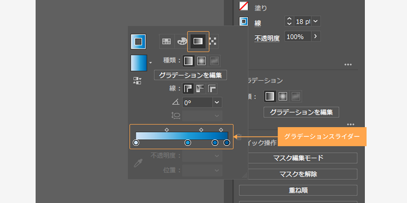Click グラデーションを編集 button in popup panel
This screenshot has height=203, width=407.
(190, 75)
